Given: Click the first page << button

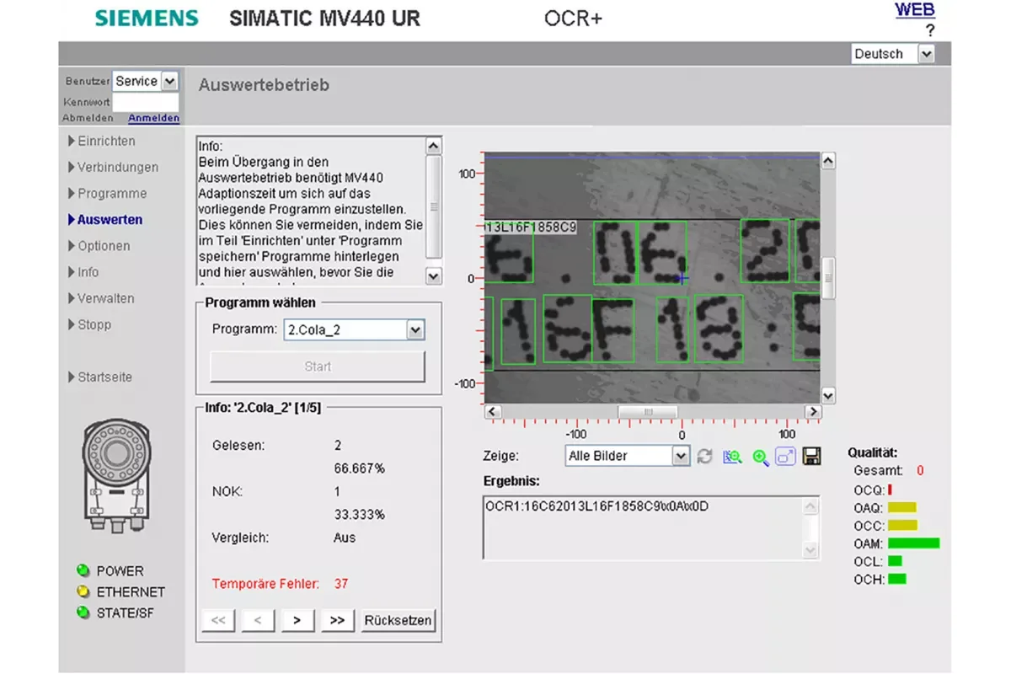Looking at the screenshot, I should [x=217, y=621].
